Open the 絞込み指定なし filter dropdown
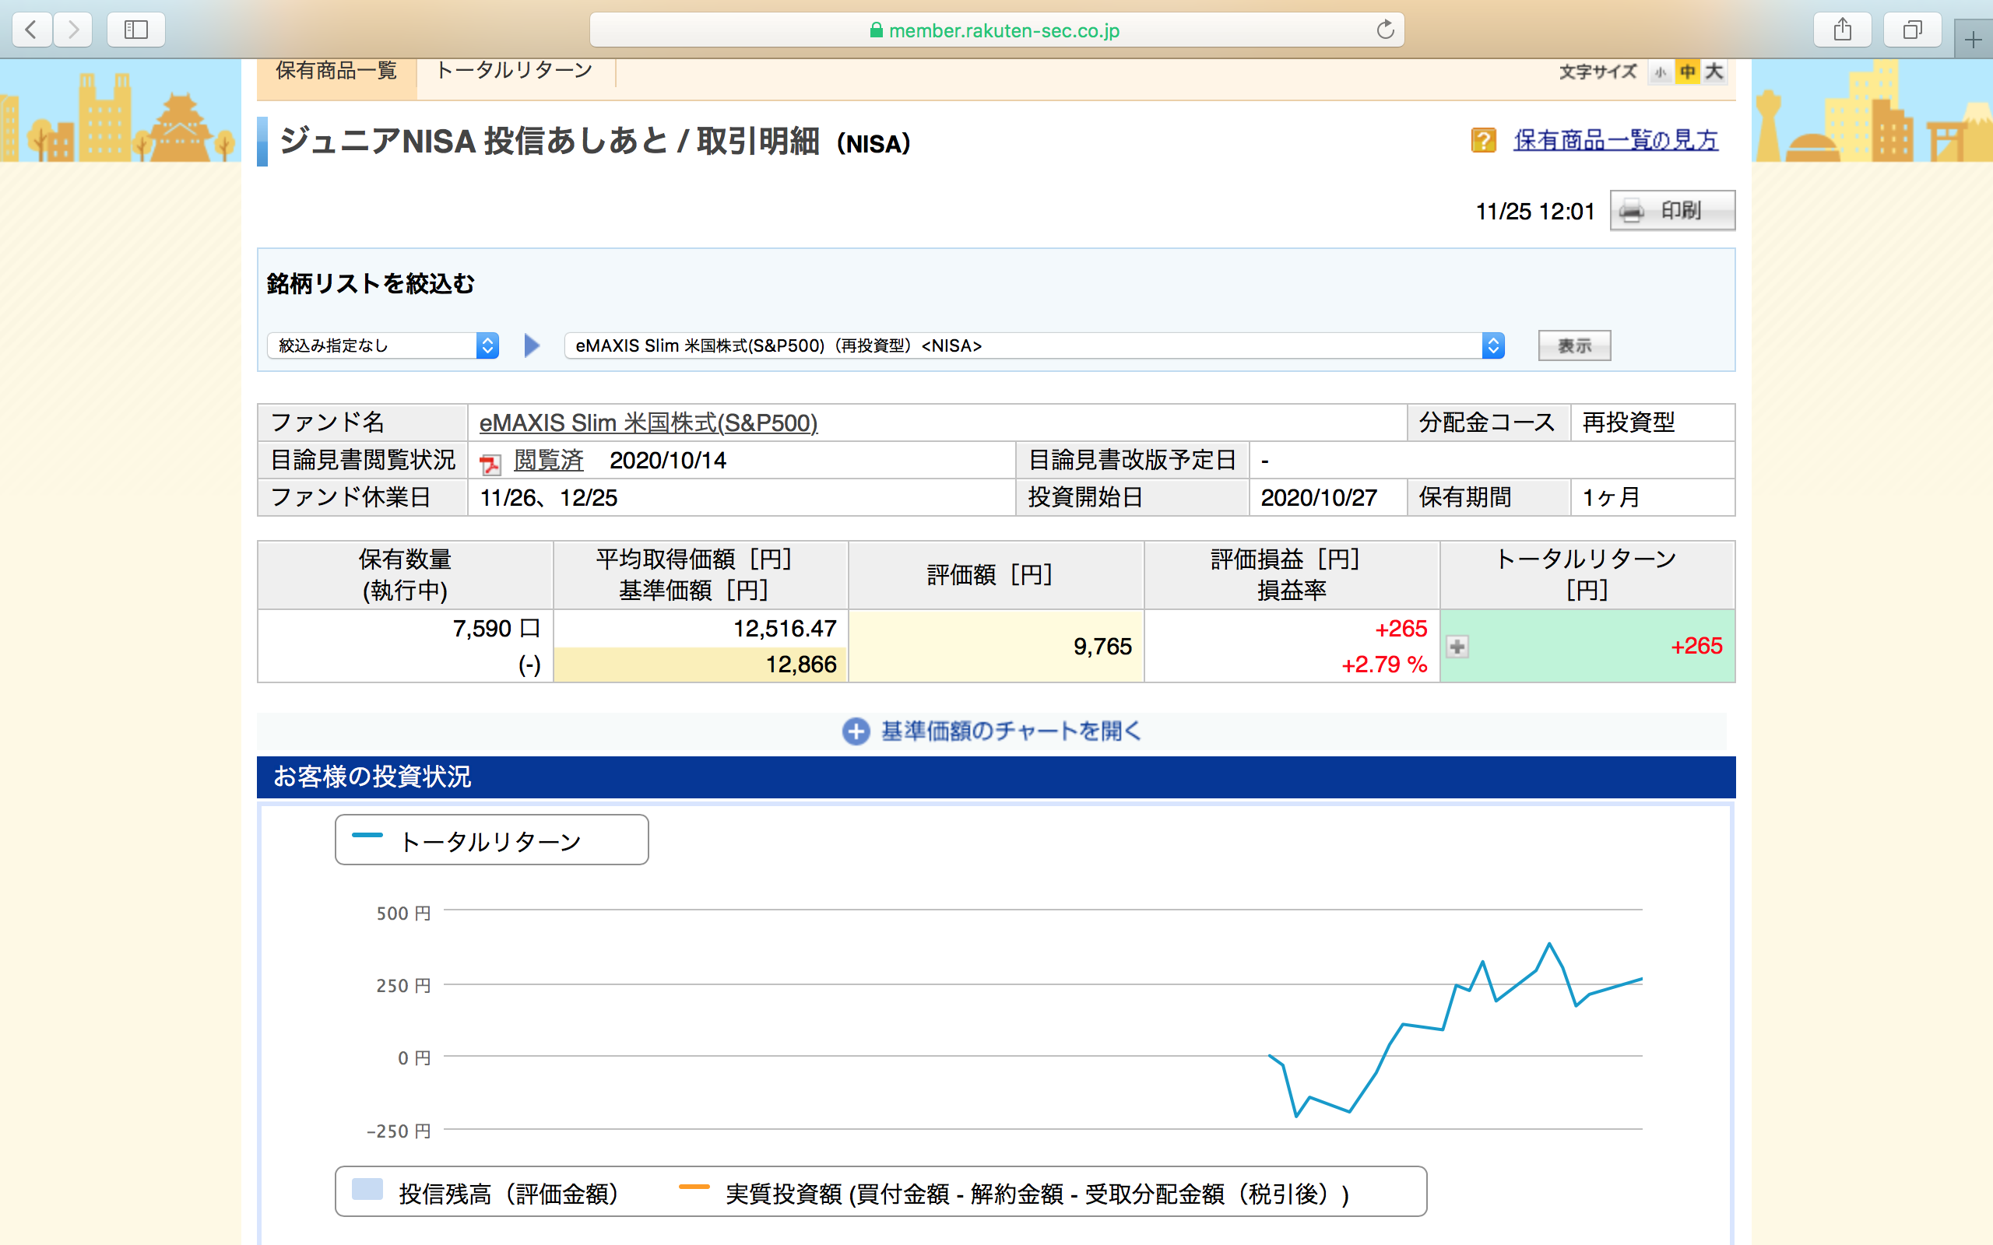This screenshot has width=1993, height=1245. pos(383,345)
